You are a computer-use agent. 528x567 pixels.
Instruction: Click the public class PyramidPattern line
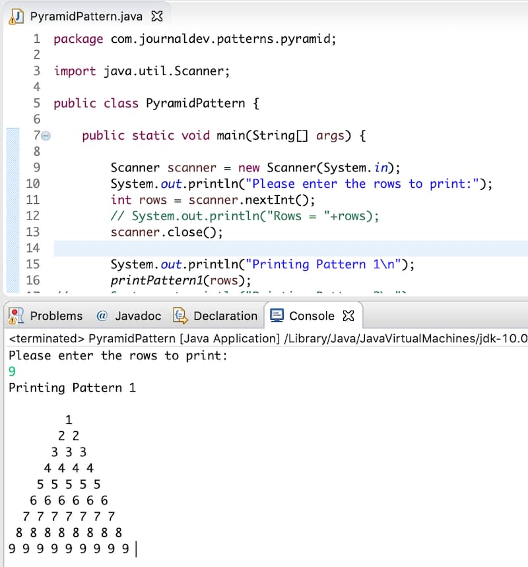click(x=156, y=104)
